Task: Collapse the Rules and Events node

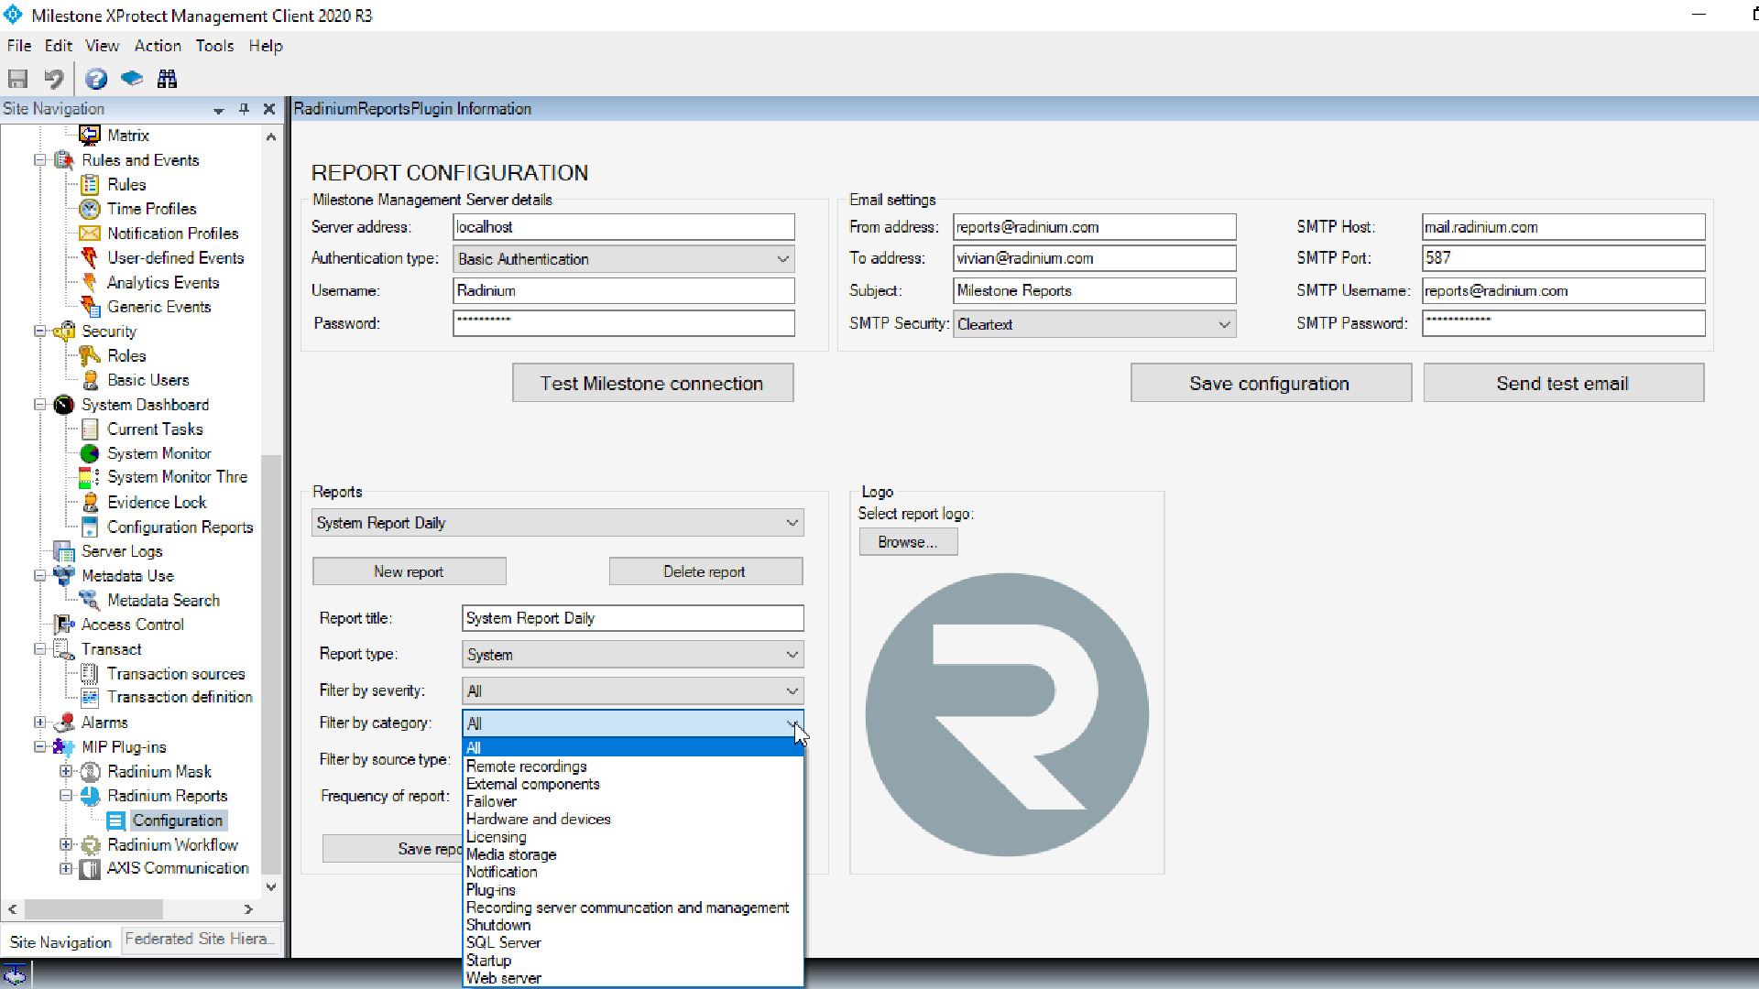Action: tap(40, 160)
